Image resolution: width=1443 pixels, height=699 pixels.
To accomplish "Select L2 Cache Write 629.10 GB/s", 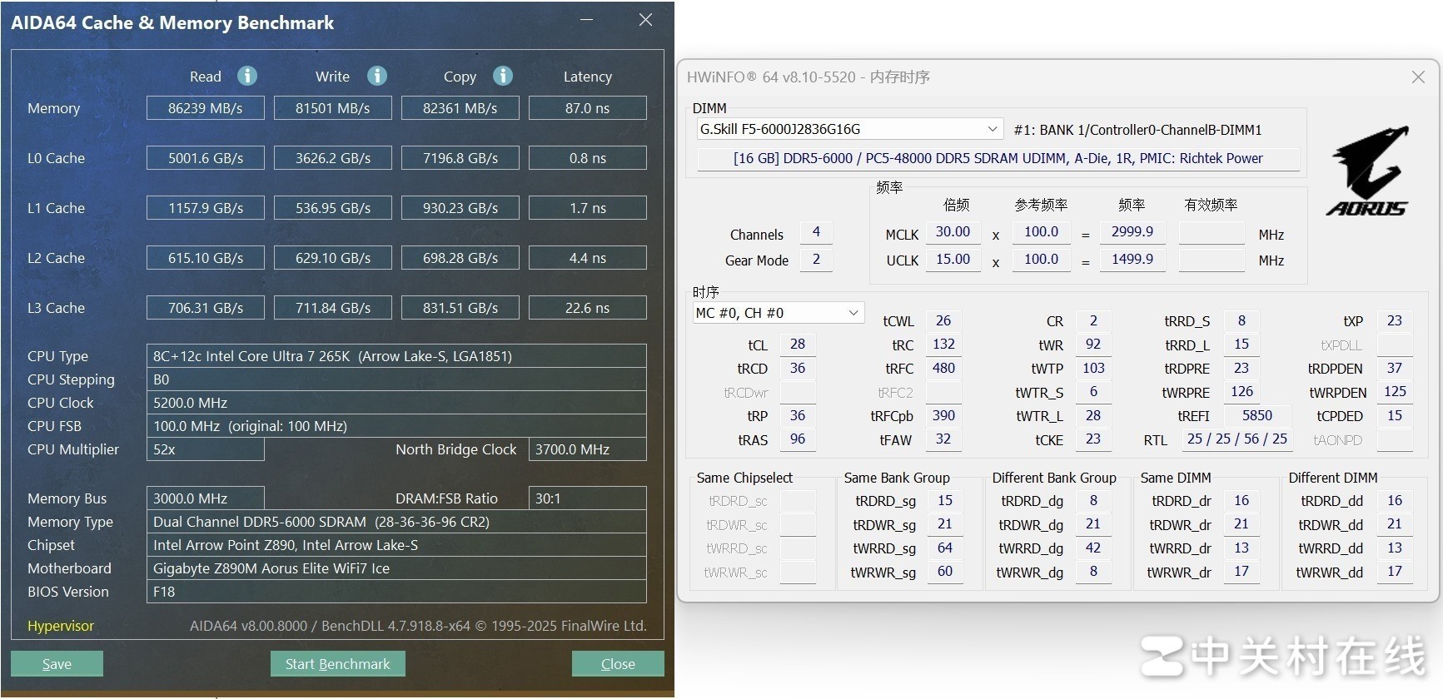I will (x=333, y=258).
